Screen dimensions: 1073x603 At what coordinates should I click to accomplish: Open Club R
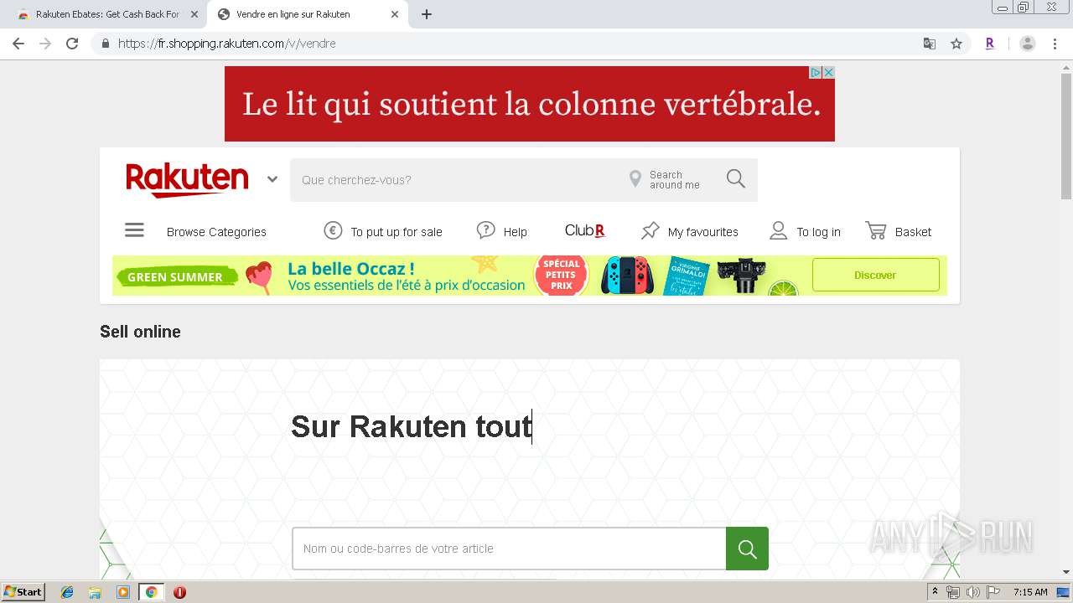click(x=584, y=230)
